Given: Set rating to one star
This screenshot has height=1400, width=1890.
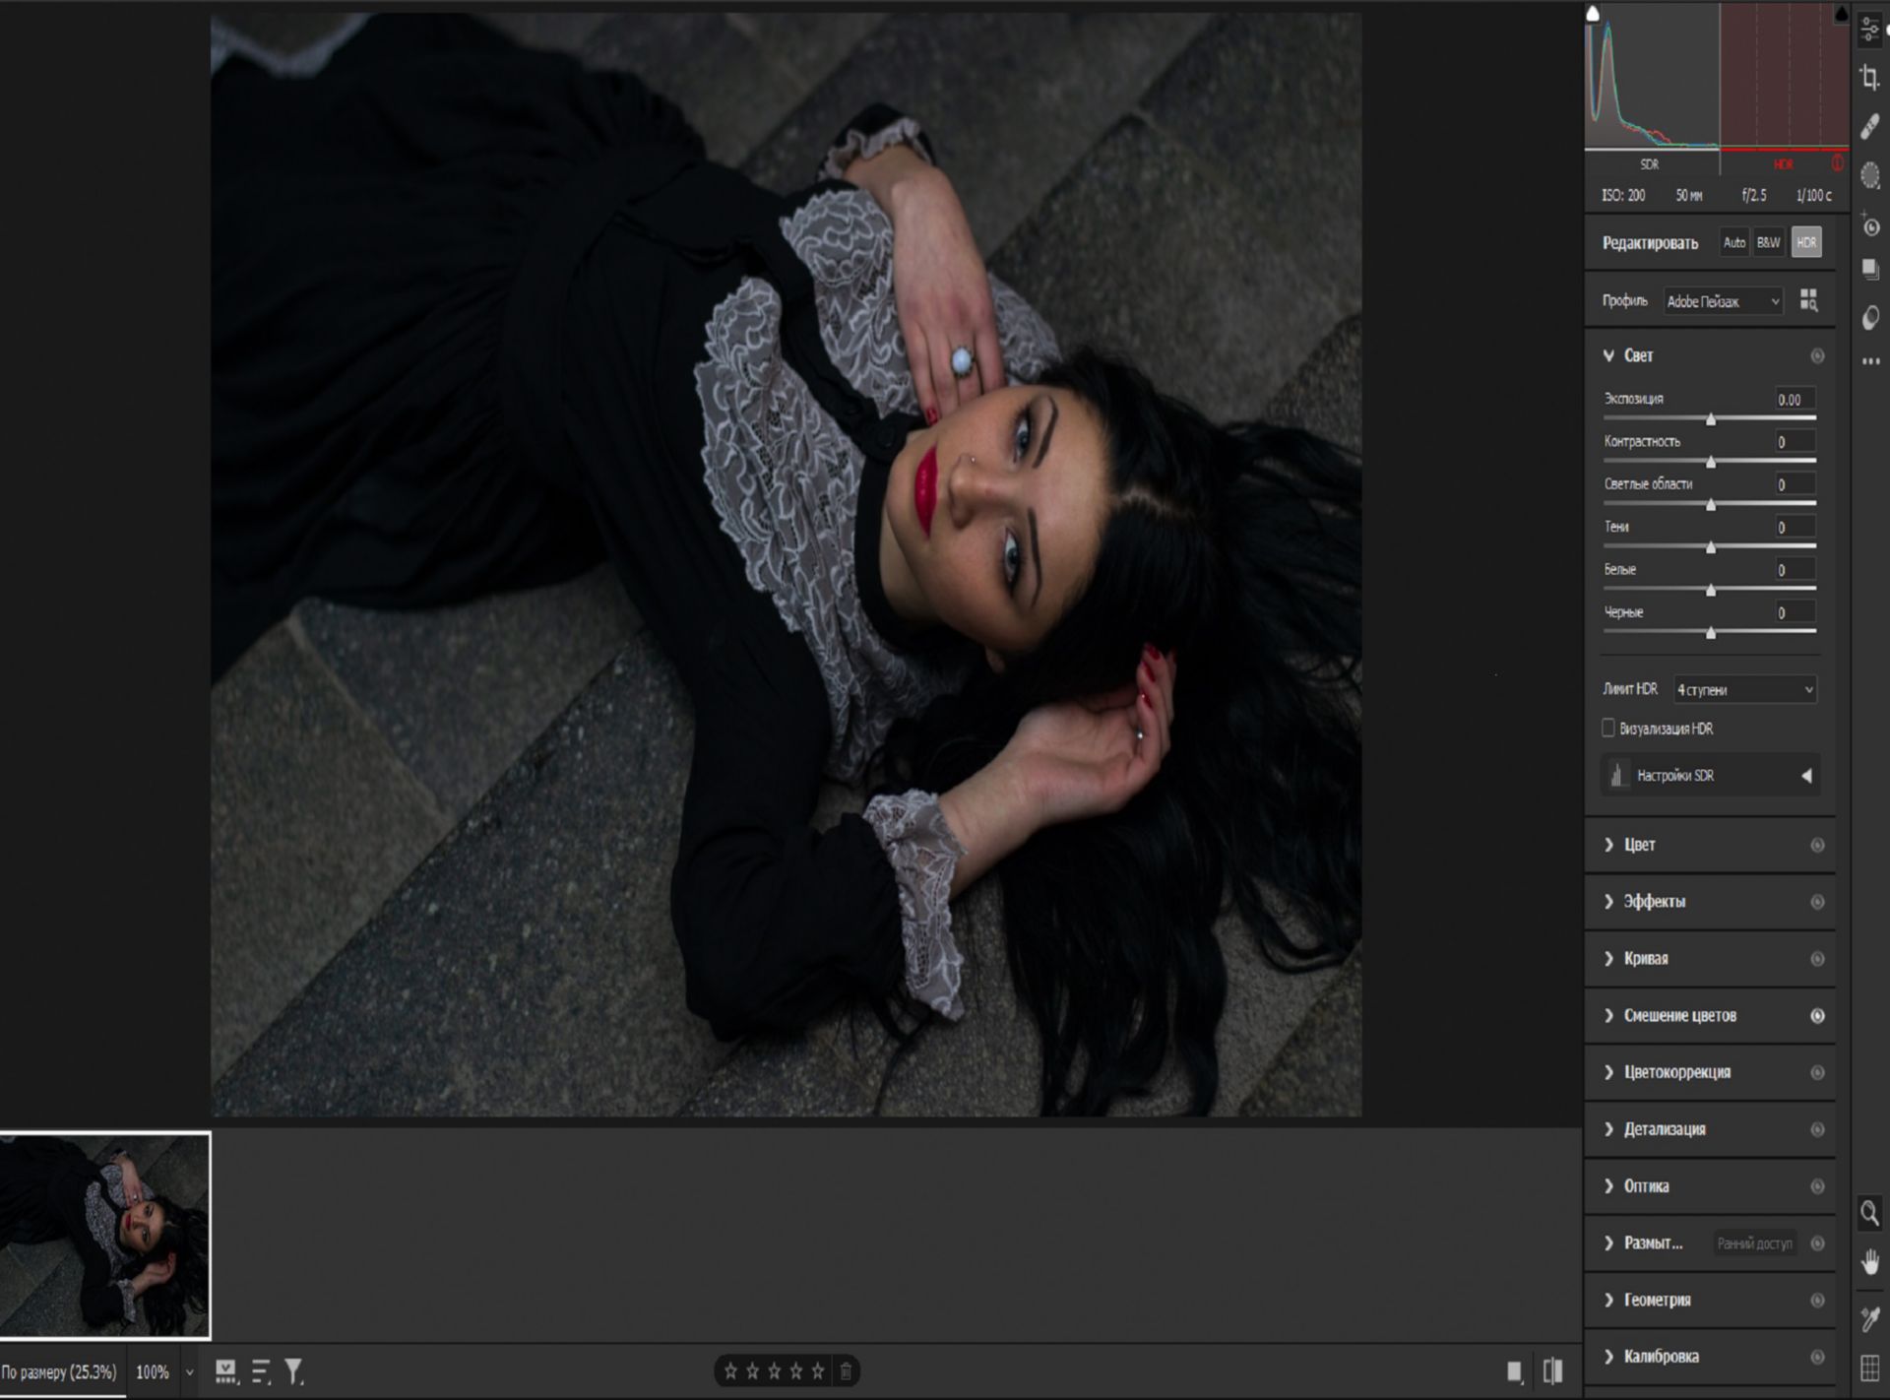Looking at the screenshot, I should [730, 1370].
